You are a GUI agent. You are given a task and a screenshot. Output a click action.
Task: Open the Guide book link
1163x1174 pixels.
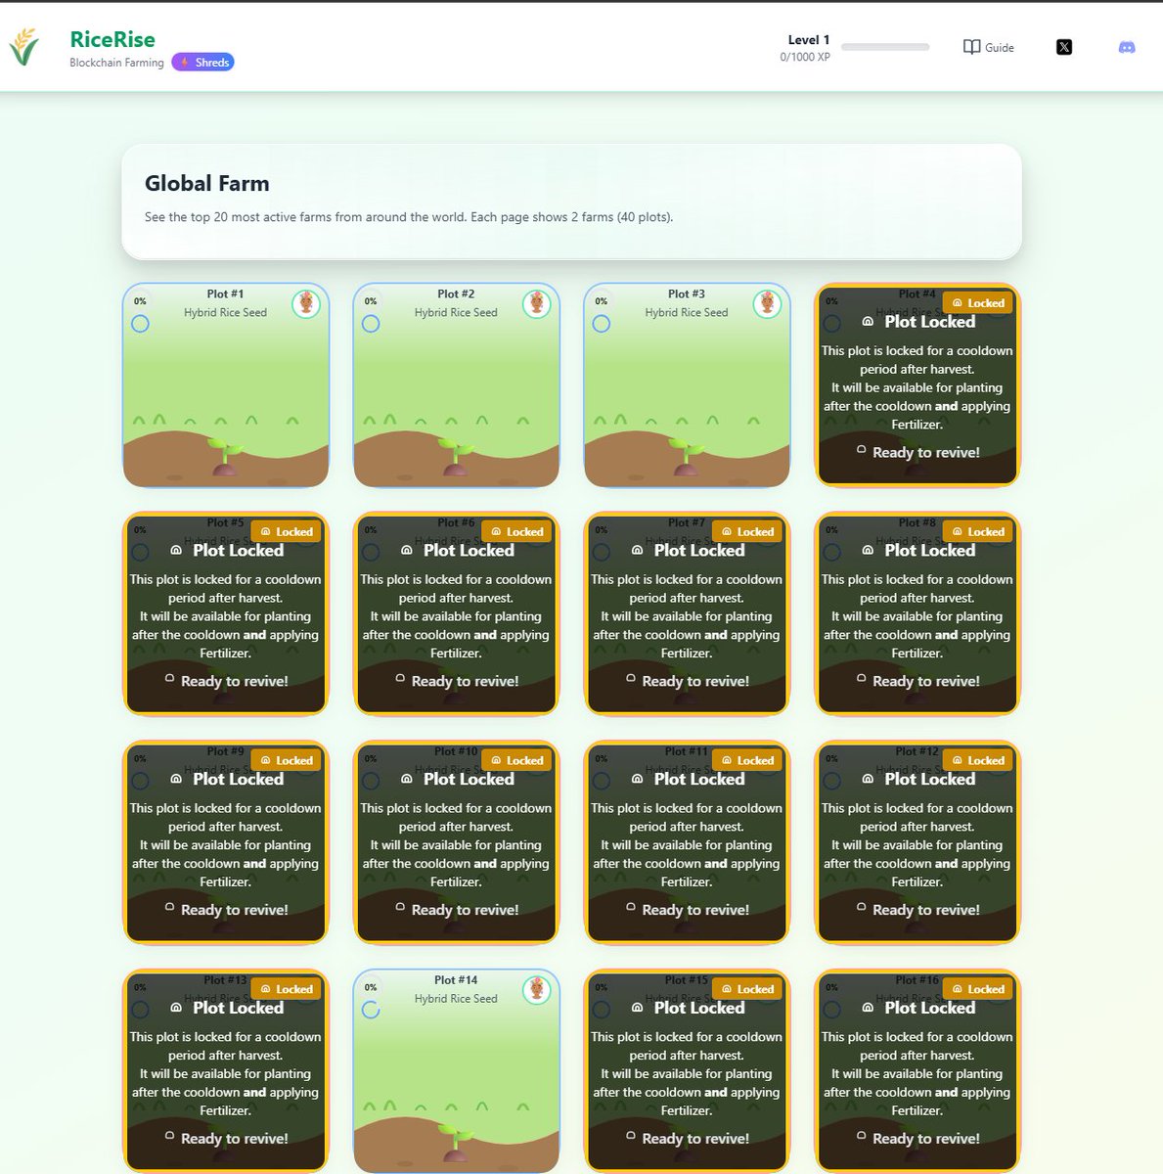point(988,47)
